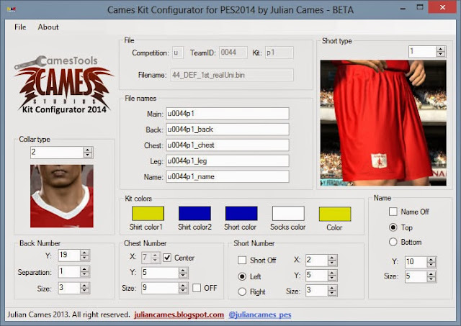
Task: Click the Competition field
Action: (x=178, y=53)
